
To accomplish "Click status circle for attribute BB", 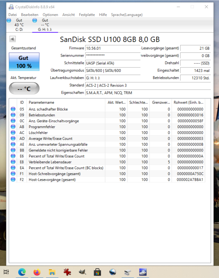I will (x=13, y=150).
